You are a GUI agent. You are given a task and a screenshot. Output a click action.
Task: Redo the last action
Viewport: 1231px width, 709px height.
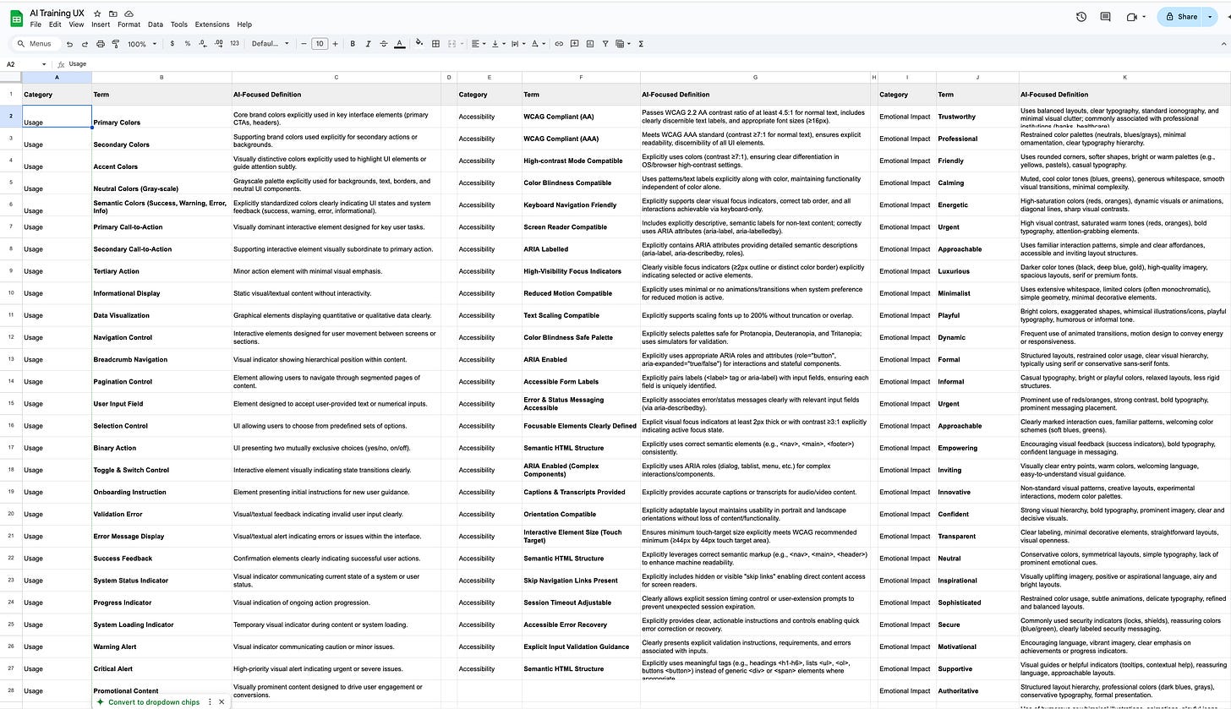85,44
